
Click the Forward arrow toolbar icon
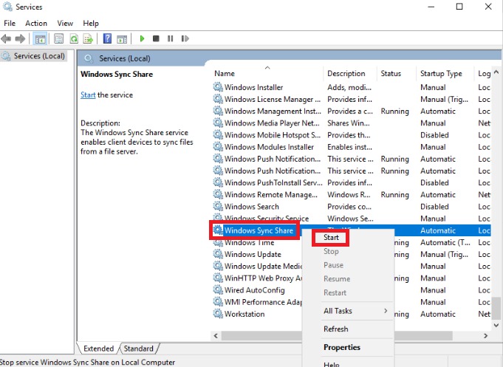click(x=20, y=39)
